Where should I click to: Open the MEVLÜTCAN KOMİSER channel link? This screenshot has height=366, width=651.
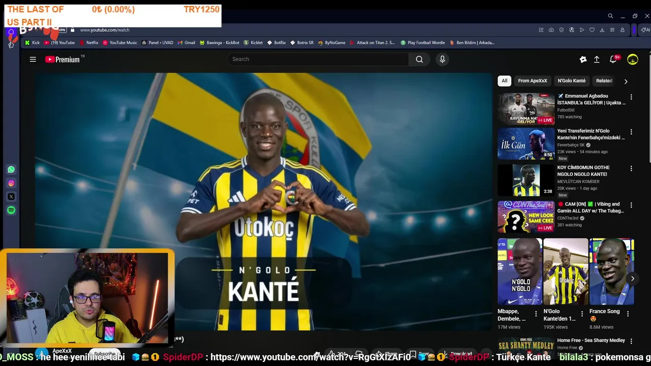click(x=578, y=181)
